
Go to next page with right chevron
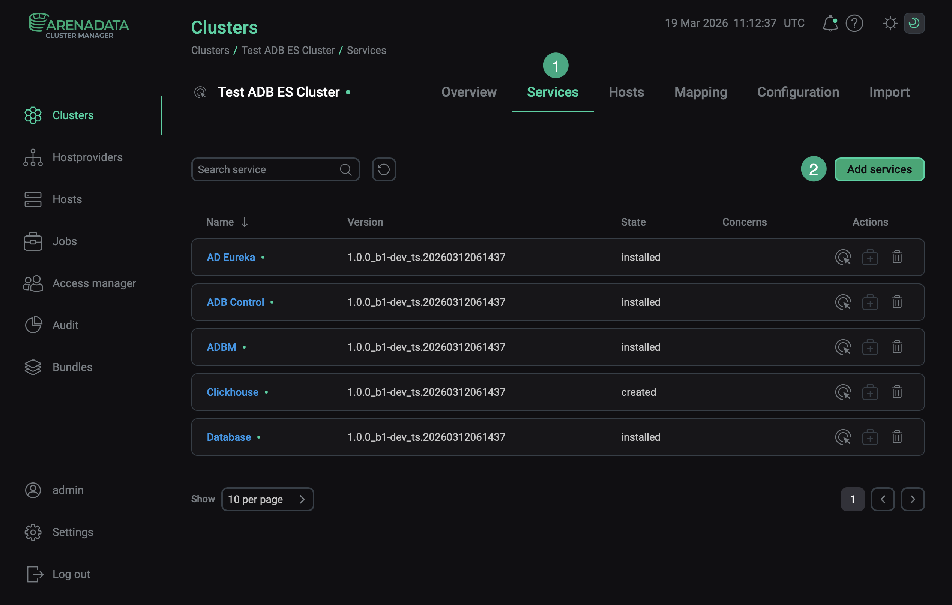(913, 499)
